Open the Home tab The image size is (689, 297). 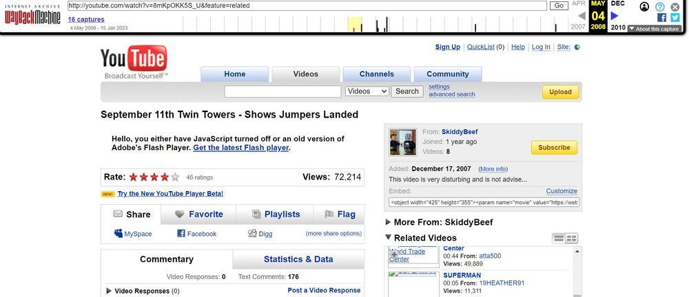tap(235, 74)
